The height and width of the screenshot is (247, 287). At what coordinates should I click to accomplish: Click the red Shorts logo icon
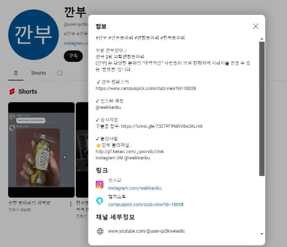point(12,92)
